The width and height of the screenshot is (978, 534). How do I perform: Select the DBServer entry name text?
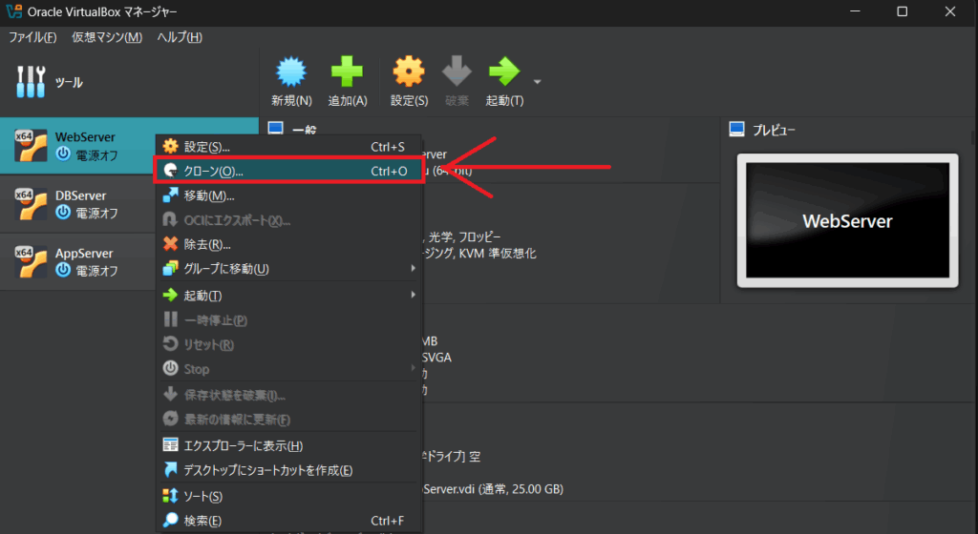[x=80, y=195]
